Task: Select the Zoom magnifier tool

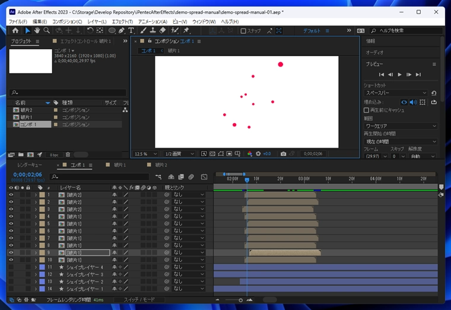Action: point(46,30)
